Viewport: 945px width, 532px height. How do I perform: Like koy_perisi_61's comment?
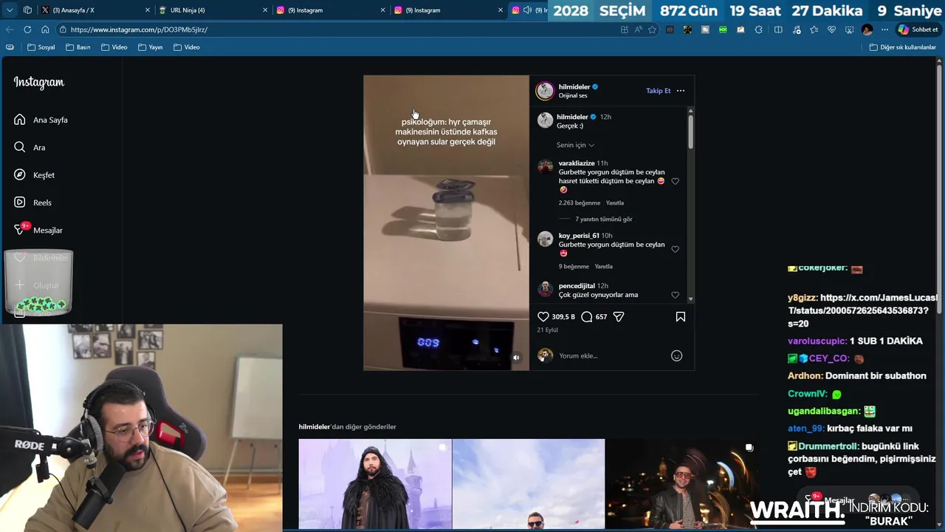pos(675,249)
